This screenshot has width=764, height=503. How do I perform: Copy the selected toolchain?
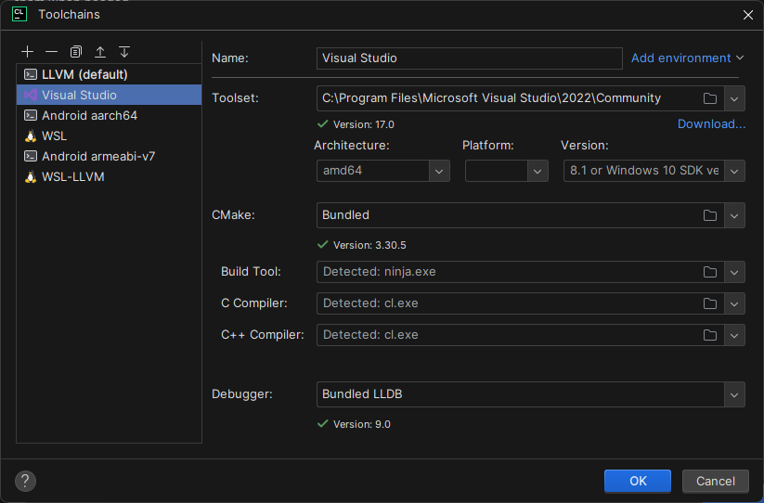76,52
